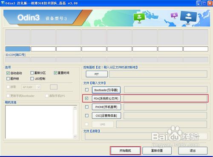Toggle the 重置时间 checkbox
The image size is (213, 157).
pos(55,73)
